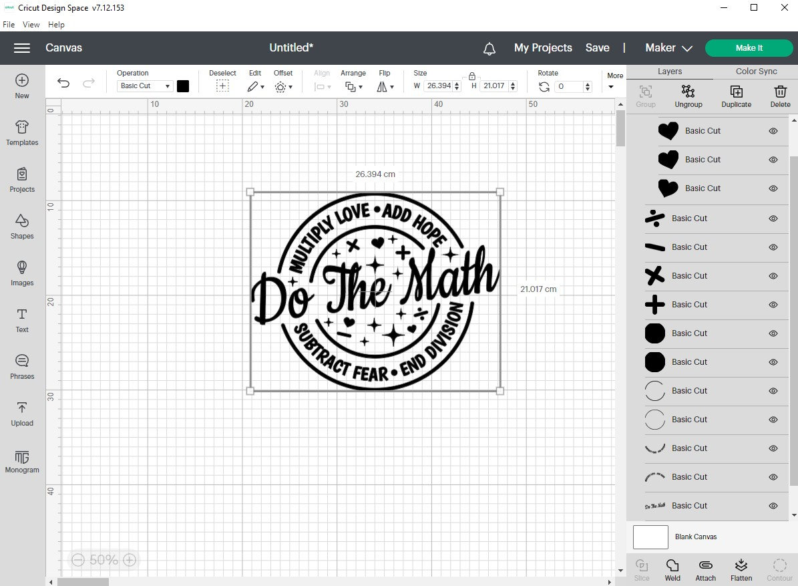This screenshot has width=798, height=586.
Task: Open the View menu
Action: pyautogui.click(x=31, y=25)
